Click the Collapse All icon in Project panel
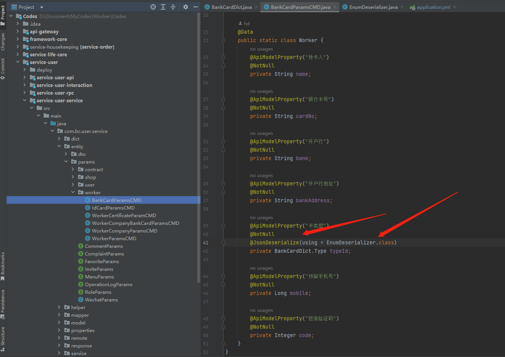Image resolution: width=505 pixels, height=357 pixels. [173, 7]
